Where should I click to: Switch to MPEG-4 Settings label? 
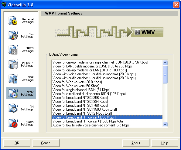27,64
